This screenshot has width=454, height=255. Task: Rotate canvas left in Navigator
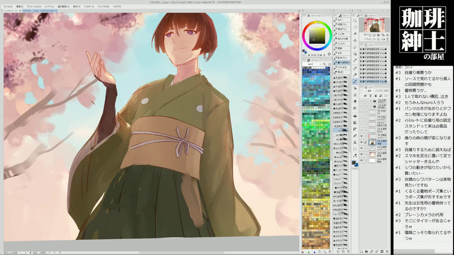click(x=370, y=39)
